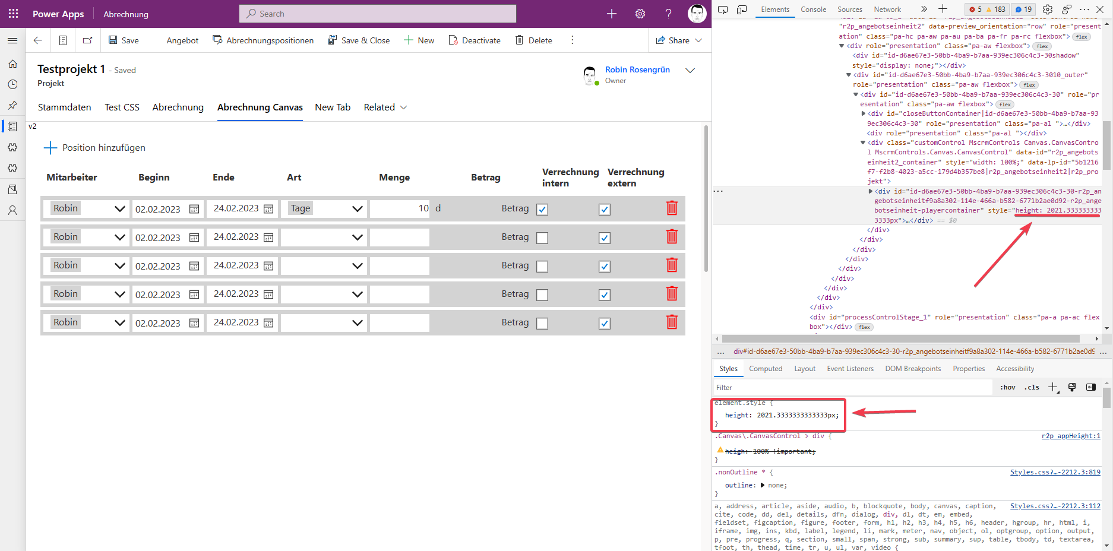Check Verrechnung intern in the third row
Image resolution: width=1113 pixels, height=551 pixels.
click(542, 266)
